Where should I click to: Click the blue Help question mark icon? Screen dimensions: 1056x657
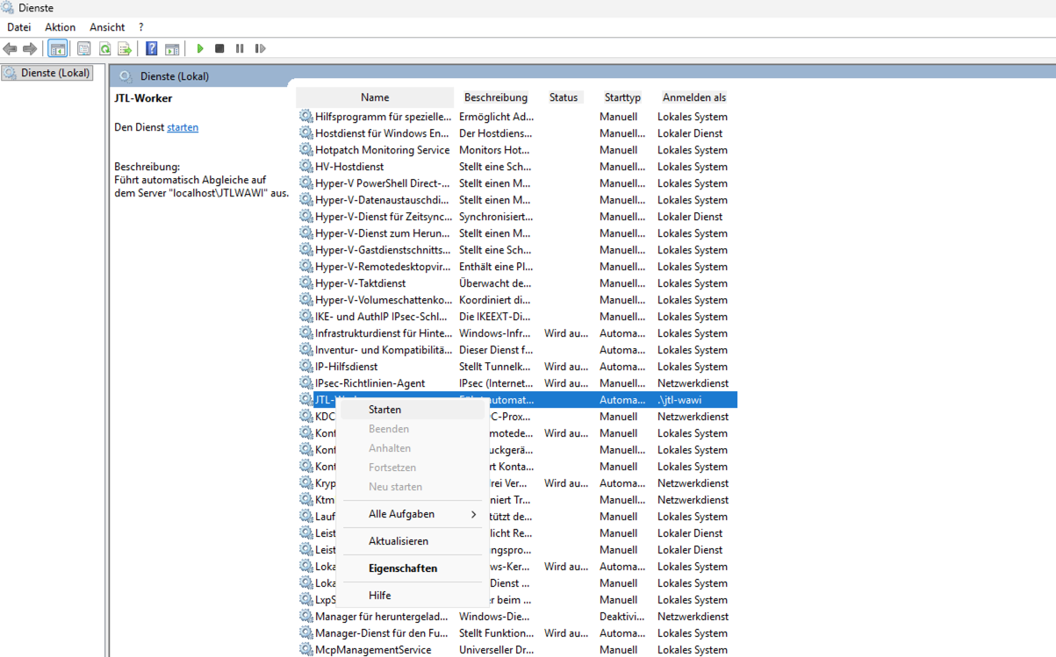(152, 49)
